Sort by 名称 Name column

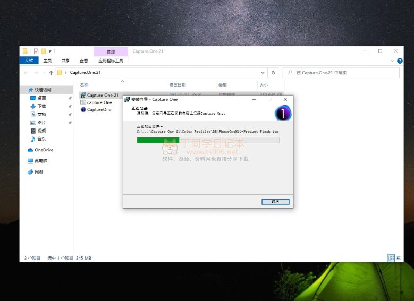coord(84,85)
